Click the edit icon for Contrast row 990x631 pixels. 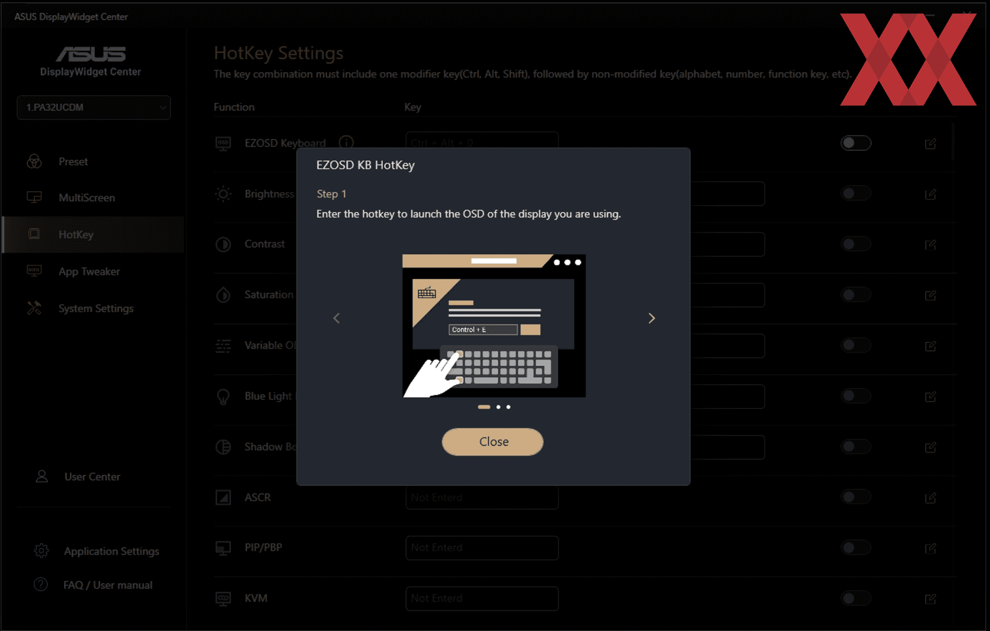(x=930, y=245)
